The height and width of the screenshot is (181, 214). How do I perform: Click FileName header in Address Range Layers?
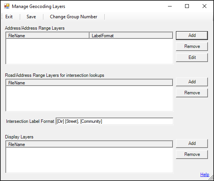pyautogui.click(x=48, y=36)
